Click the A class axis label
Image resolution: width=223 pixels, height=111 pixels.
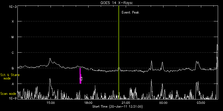(13, 84)
